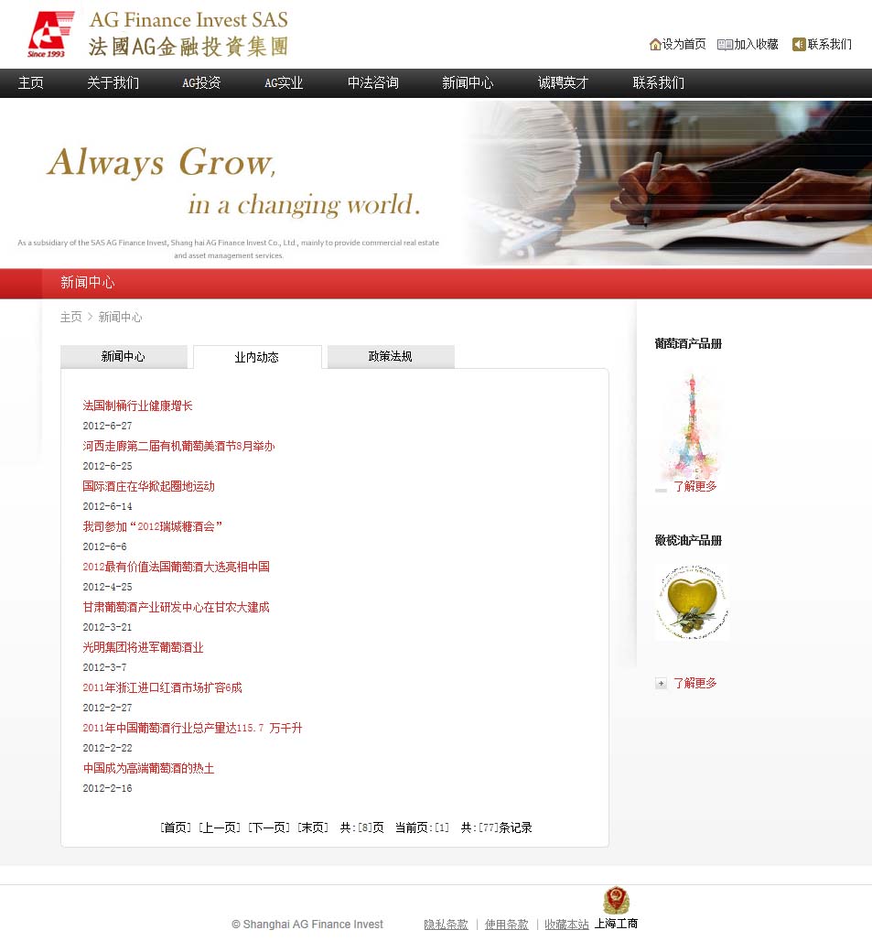Click the 设为首页 link
This screenshot has width=872, height=941.
684,45
